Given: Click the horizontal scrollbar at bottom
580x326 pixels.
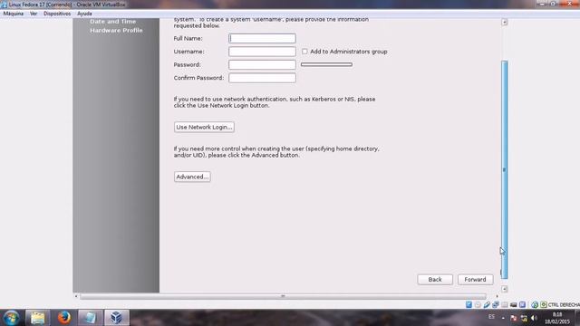Looking at the screenshot, I should click(x=283, y=296).
